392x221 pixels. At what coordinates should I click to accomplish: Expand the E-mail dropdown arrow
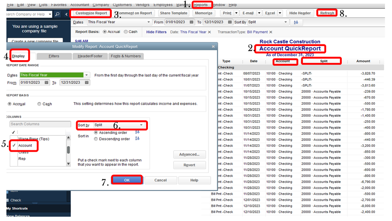tap(259, 13)
